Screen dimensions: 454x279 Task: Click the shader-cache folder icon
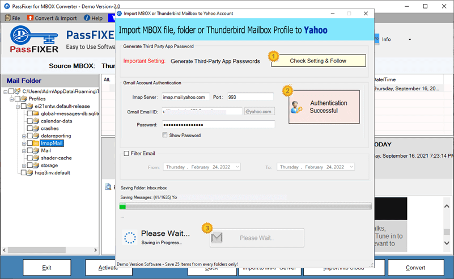point(36,158)
